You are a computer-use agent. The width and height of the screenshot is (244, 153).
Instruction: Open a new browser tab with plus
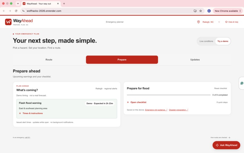pyautogui.click(x=64, y=4)
